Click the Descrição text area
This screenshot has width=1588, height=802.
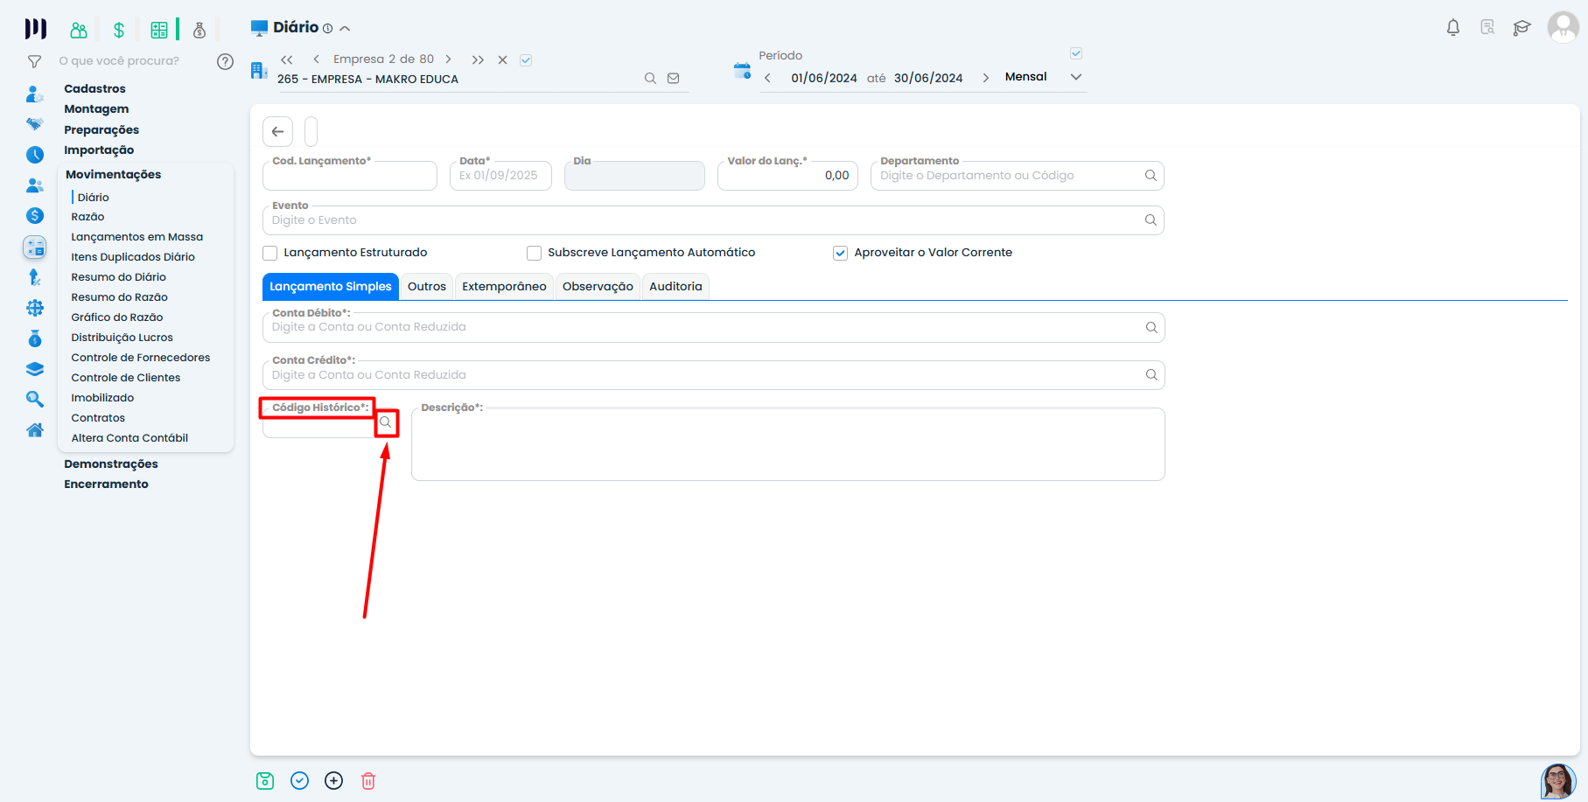(x=787, y=446)
